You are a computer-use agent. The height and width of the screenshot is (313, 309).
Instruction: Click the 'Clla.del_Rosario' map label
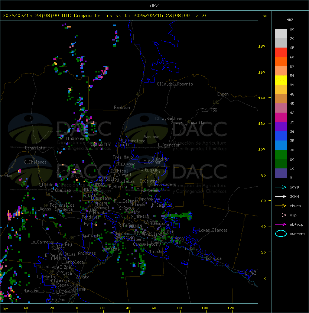point(175,84)
